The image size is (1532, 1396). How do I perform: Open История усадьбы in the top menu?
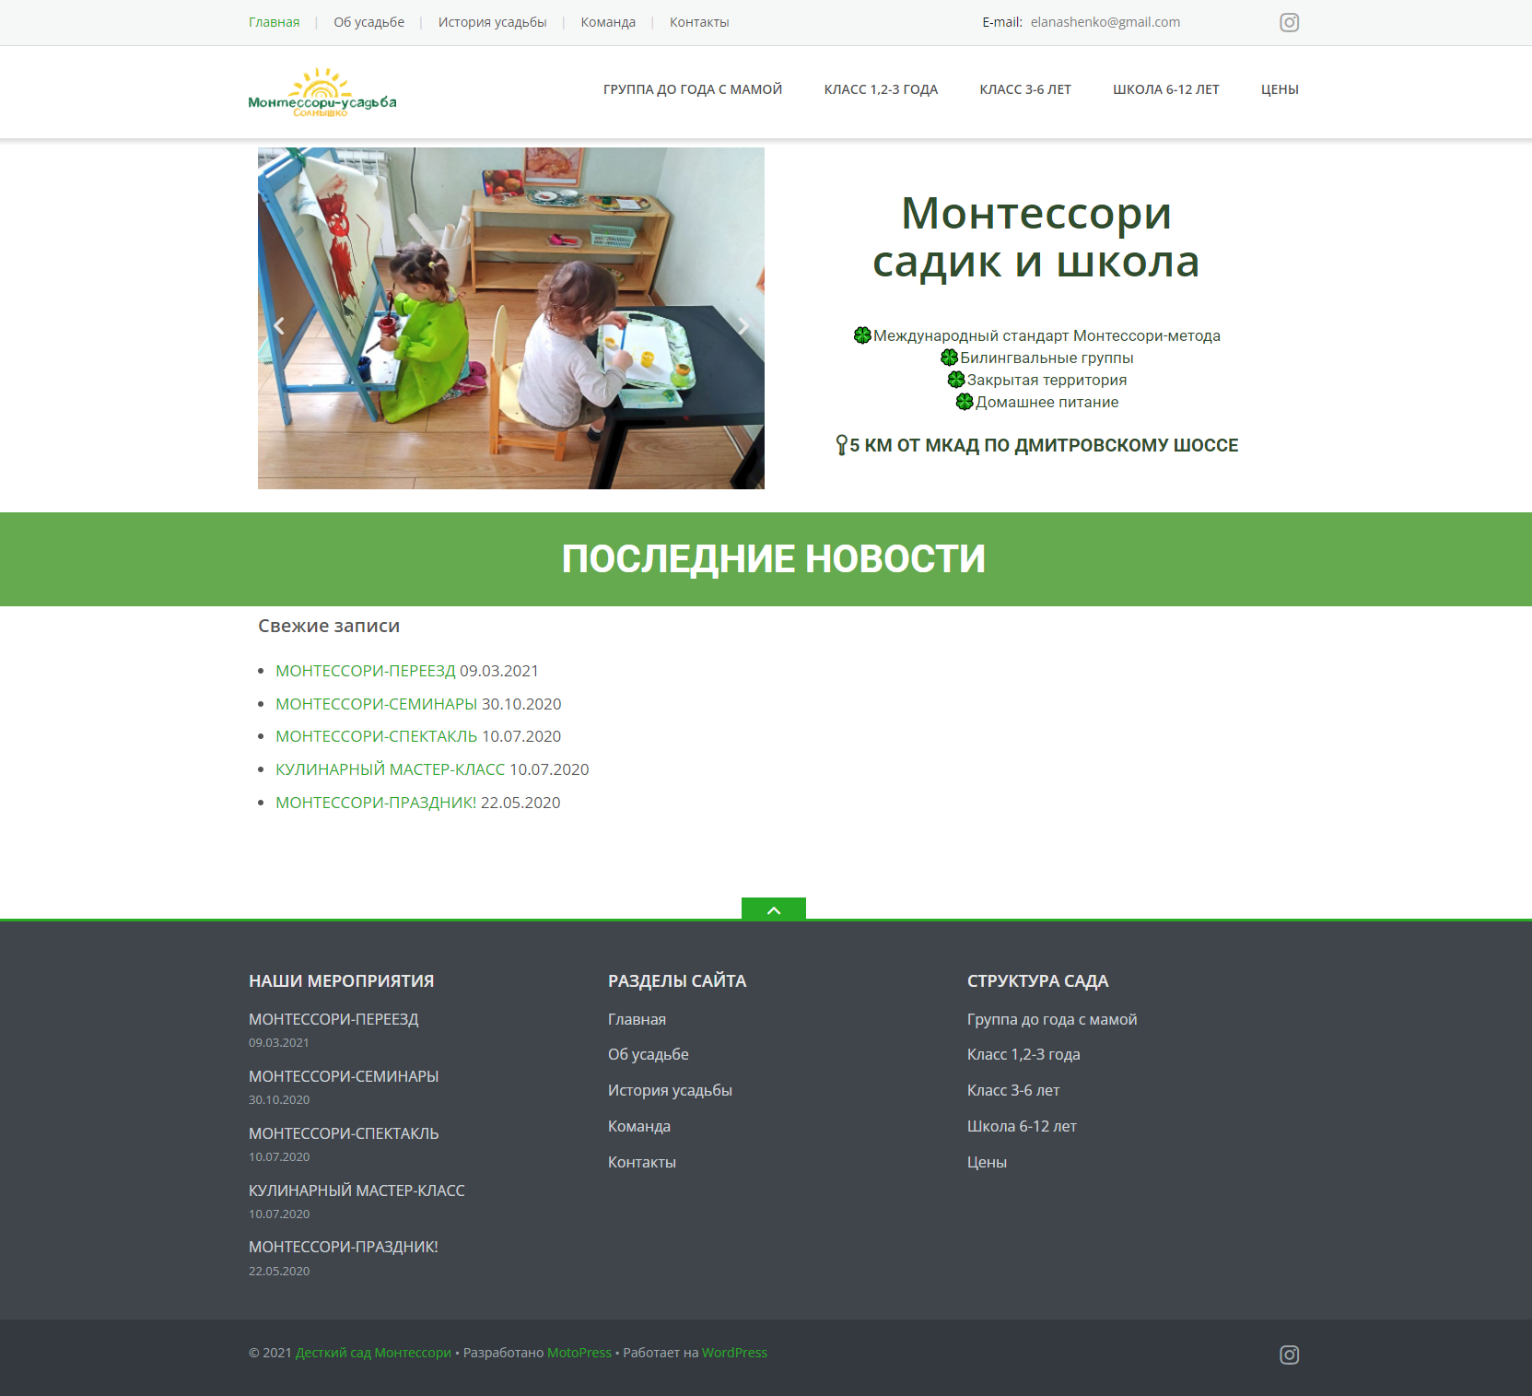(492, 22)
